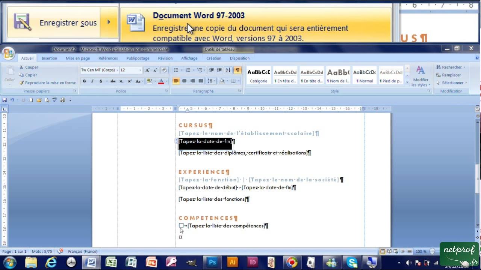
Task: Open the font name dropdown Tw Cen MT
Action: coord(117,70)
